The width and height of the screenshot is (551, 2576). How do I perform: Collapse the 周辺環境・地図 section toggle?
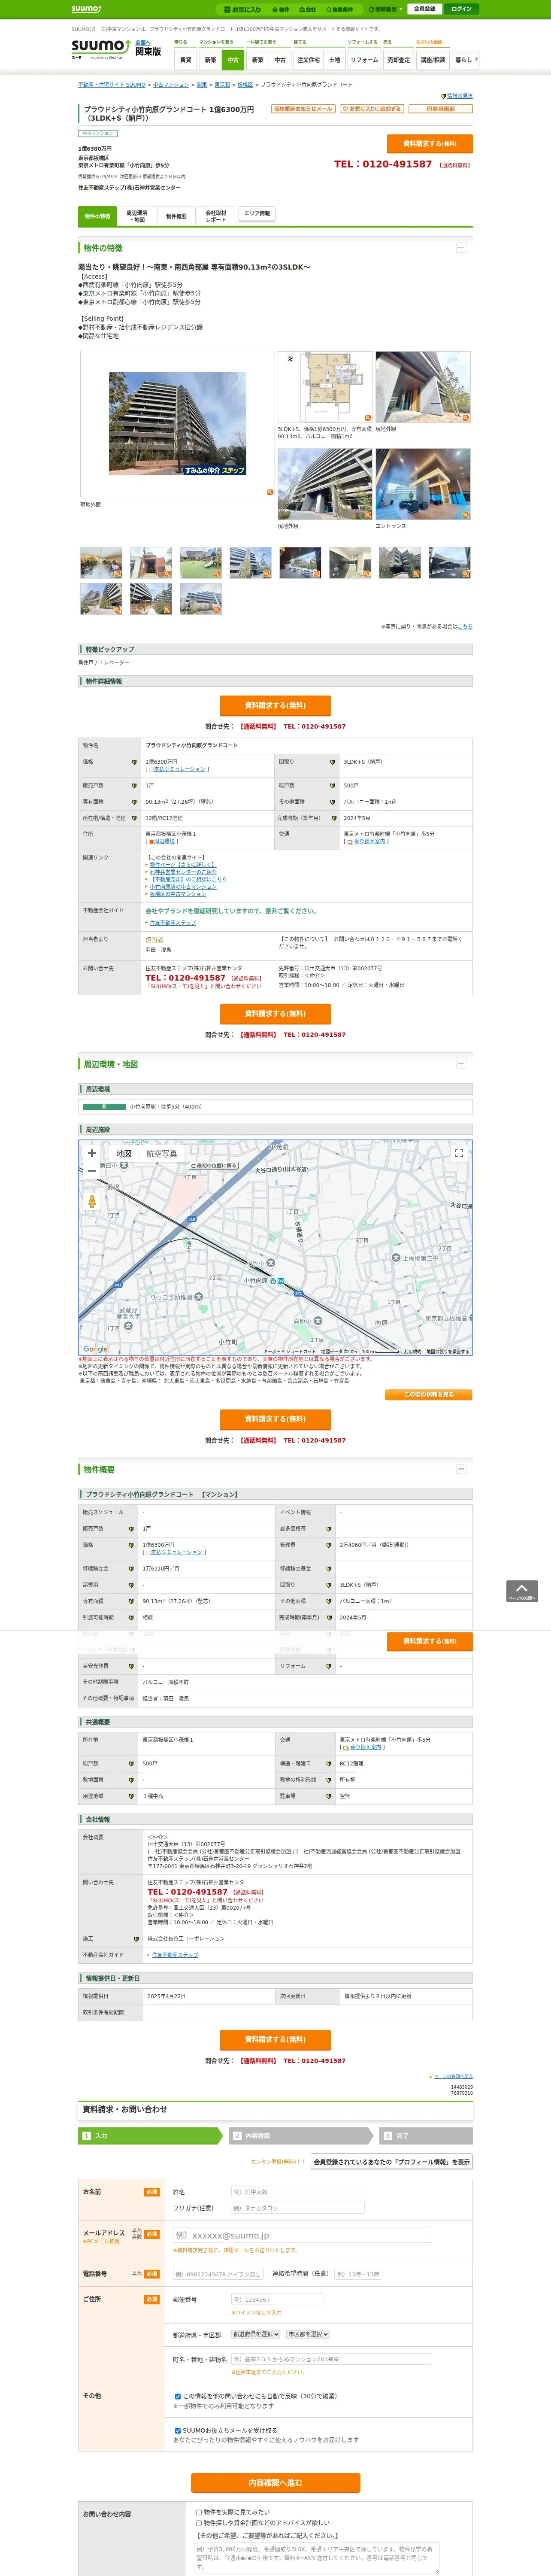[x=461, y=1064]
